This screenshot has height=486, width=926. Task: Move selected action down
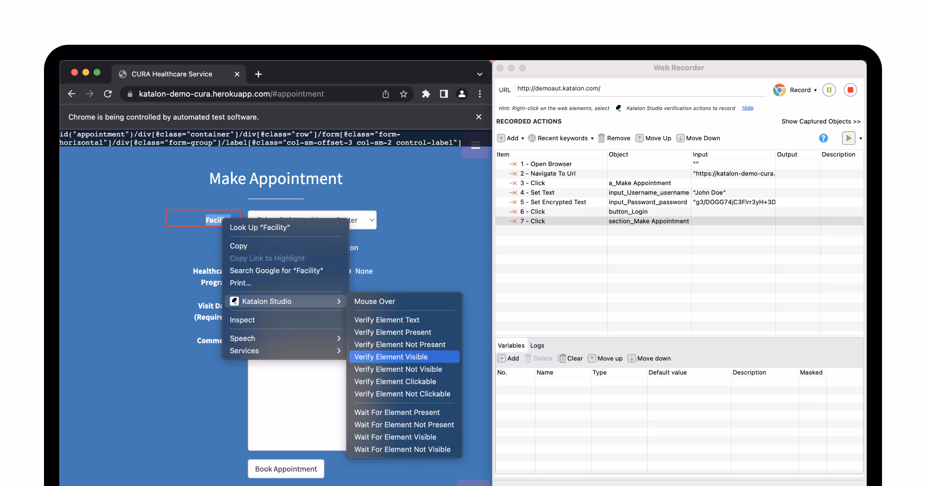click(698, 138)
